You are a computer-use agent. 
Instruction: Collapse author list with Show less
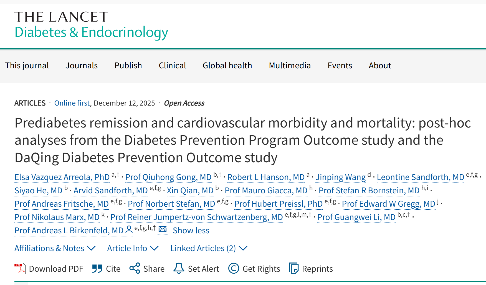[x=191, y=230]
